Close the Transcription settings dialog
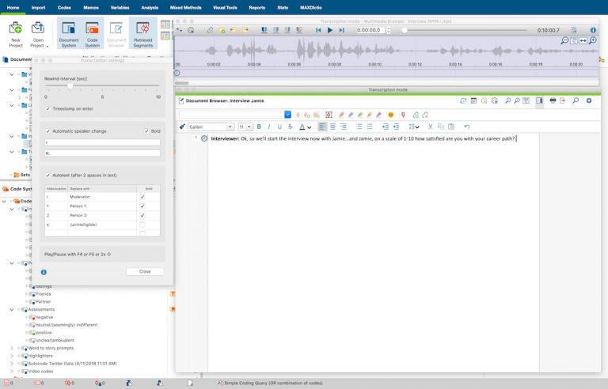The height and width of the screenshot is (389, 608). [x=145, y=272]
